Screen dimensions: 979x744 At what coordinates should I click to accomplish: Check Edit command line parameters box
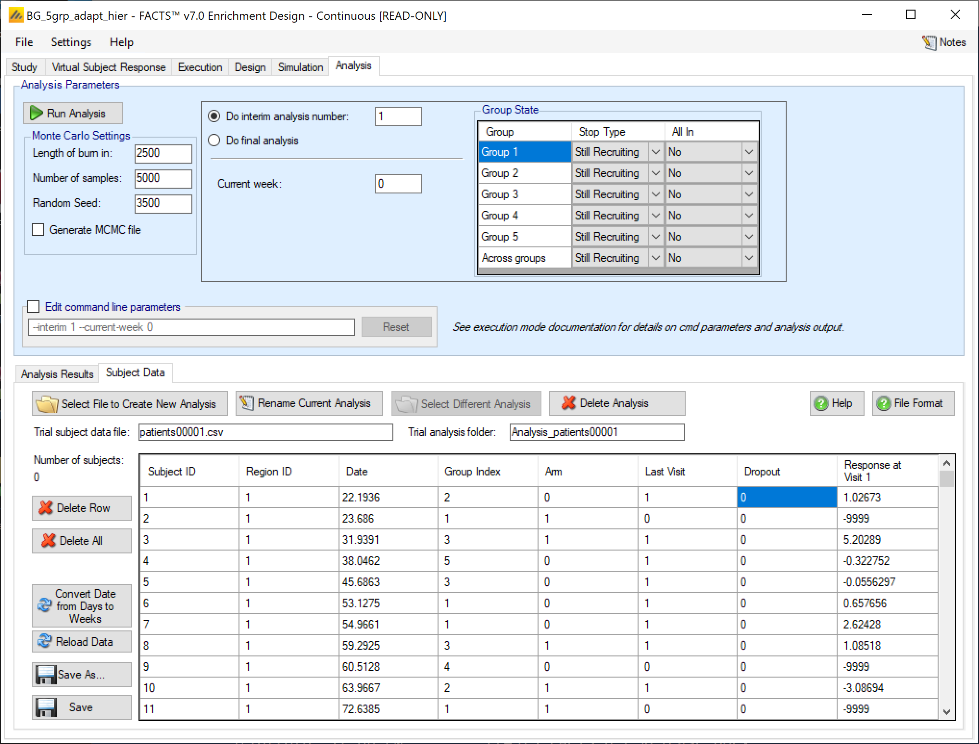click(x=33, y=307)
